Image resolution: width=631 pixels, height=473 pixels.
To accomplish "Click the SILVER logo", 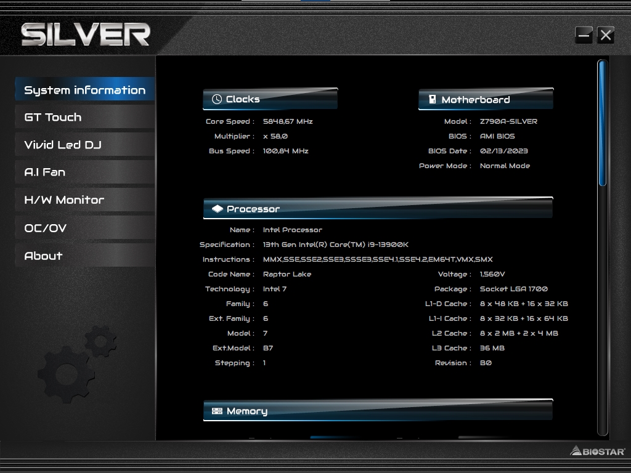I will coord(85,34).
